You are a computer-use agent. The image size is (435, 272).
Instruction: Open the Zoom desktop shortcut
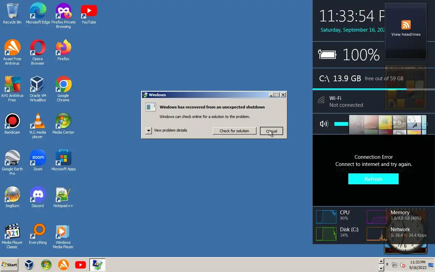(38, 160)
